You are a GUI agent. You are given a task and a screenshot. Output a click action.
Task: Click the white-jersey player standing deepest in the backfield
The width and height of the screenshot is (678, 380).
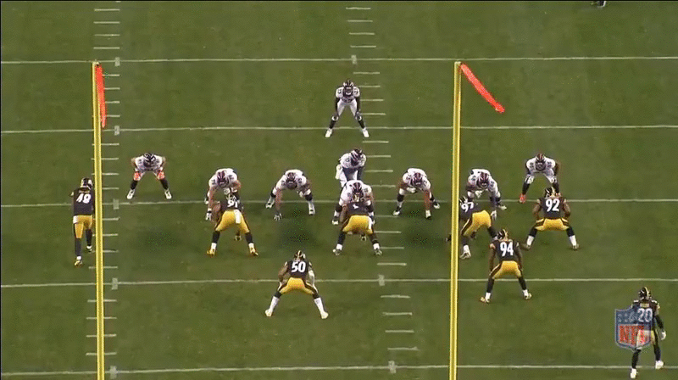point(347,109)
